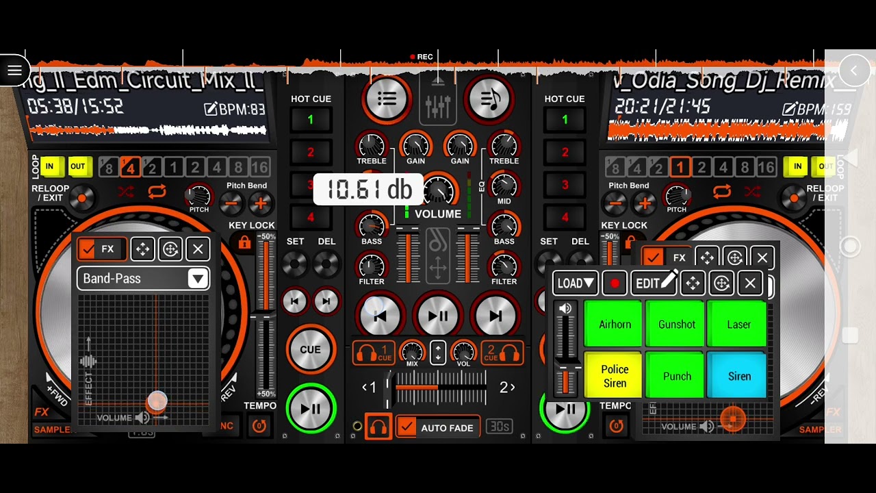
Task: Trigger the Airhorn sample pad
Action: [x=615, y=325]
